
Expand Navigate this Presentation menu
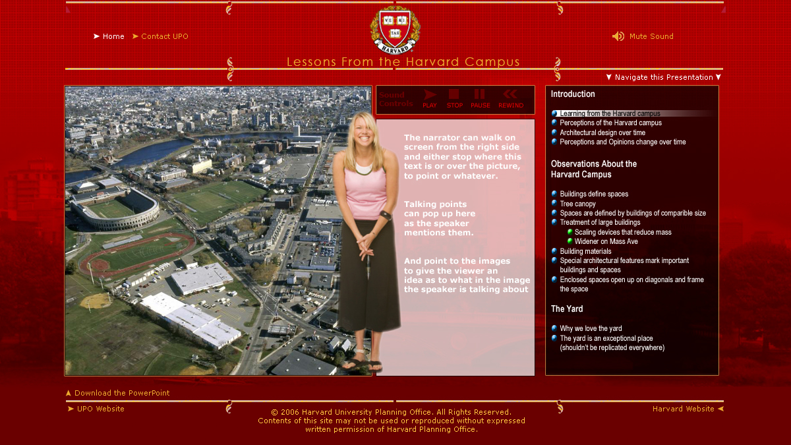(x=664, y=77)
